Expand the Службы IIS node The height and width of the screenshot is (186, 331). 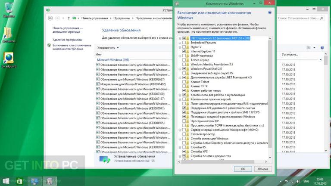(x=180, y=147)
